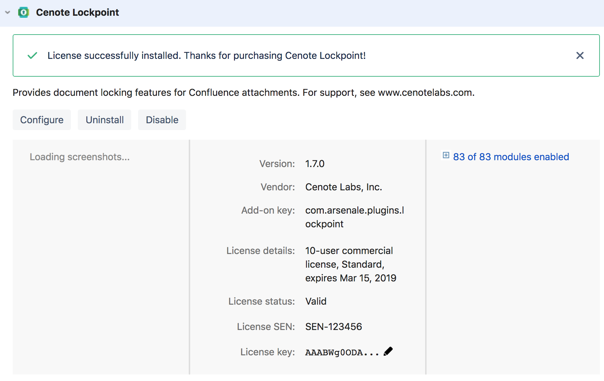The image size is (604, 381).
Task: Click the SEN-123456 license number
Action: (333, 327)
